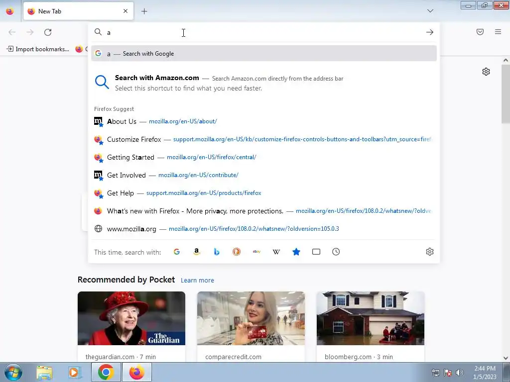Click the forward navigation arrow

click(30, 32)
